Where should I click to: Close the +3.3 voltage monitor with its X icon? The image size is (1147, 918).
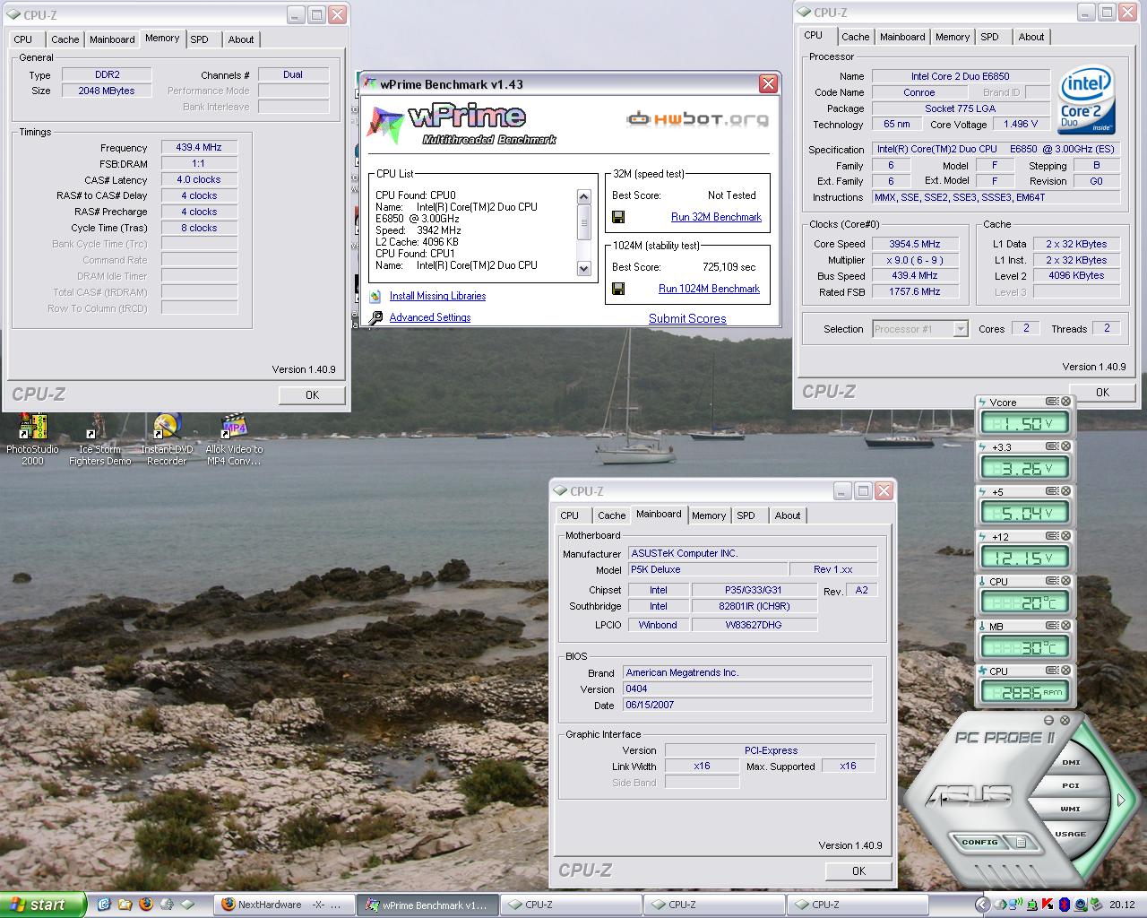1066,446
